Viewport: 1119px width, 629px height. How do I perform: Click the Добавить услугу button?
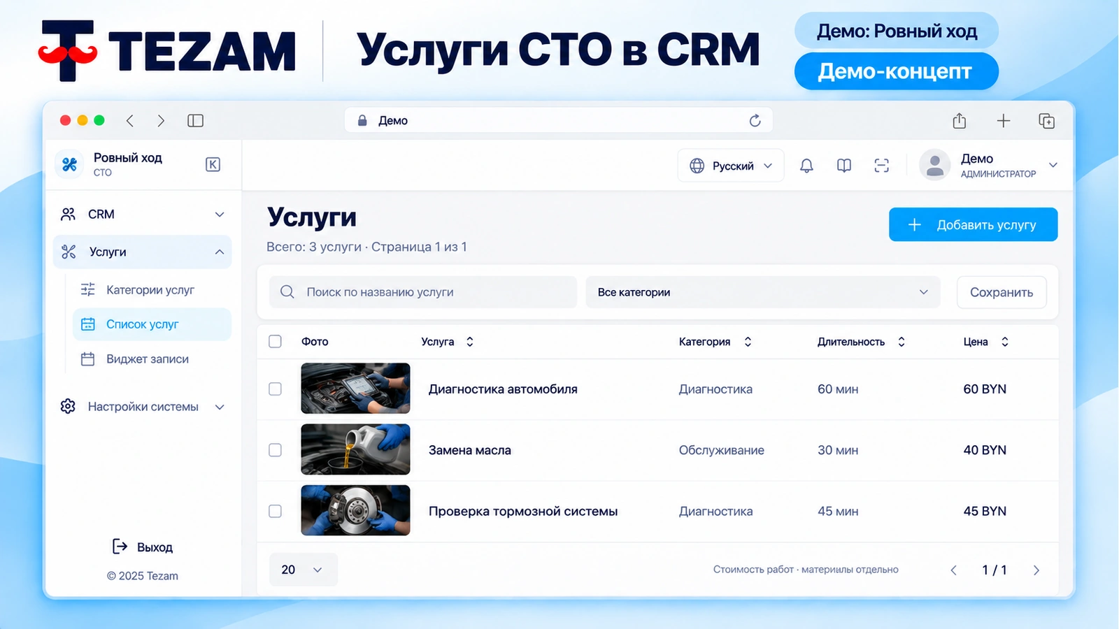(x=973, y=224)
